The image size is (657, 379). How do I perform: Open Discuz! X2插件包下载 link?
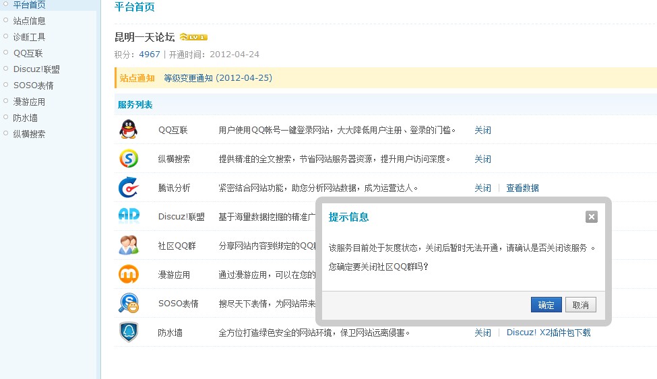tap(549, 333)
